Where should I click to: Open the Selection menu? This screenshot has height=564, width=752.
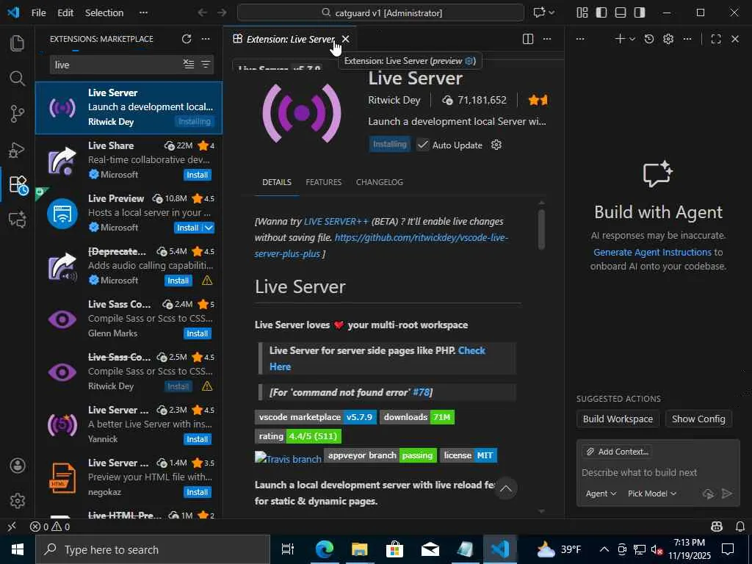tap(104, 12)
